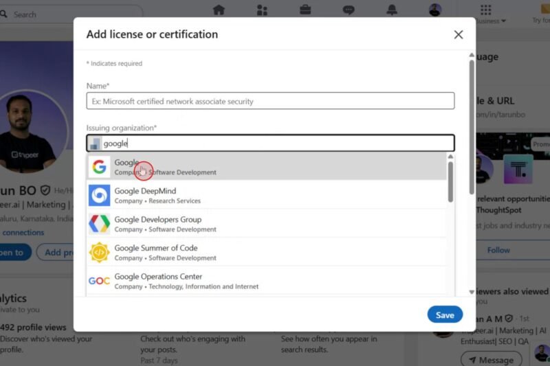Open the For Business grid icon

click(x=486, y=10)
